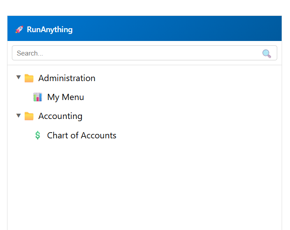Click empty row space beside Accounting label
The width and height of the screenshot is (290, 230).
click(185, 116)
